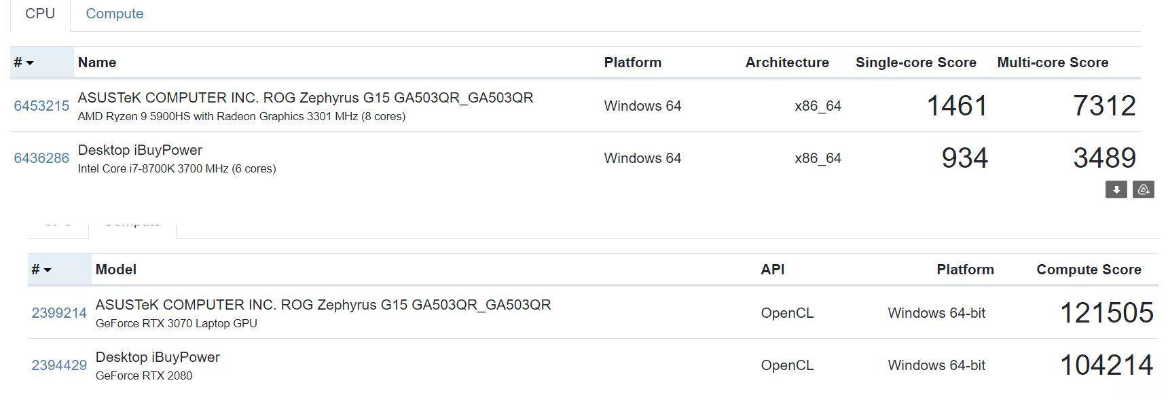
Task: Open CPU result link 6436286
Action: [x=41, y=158]
